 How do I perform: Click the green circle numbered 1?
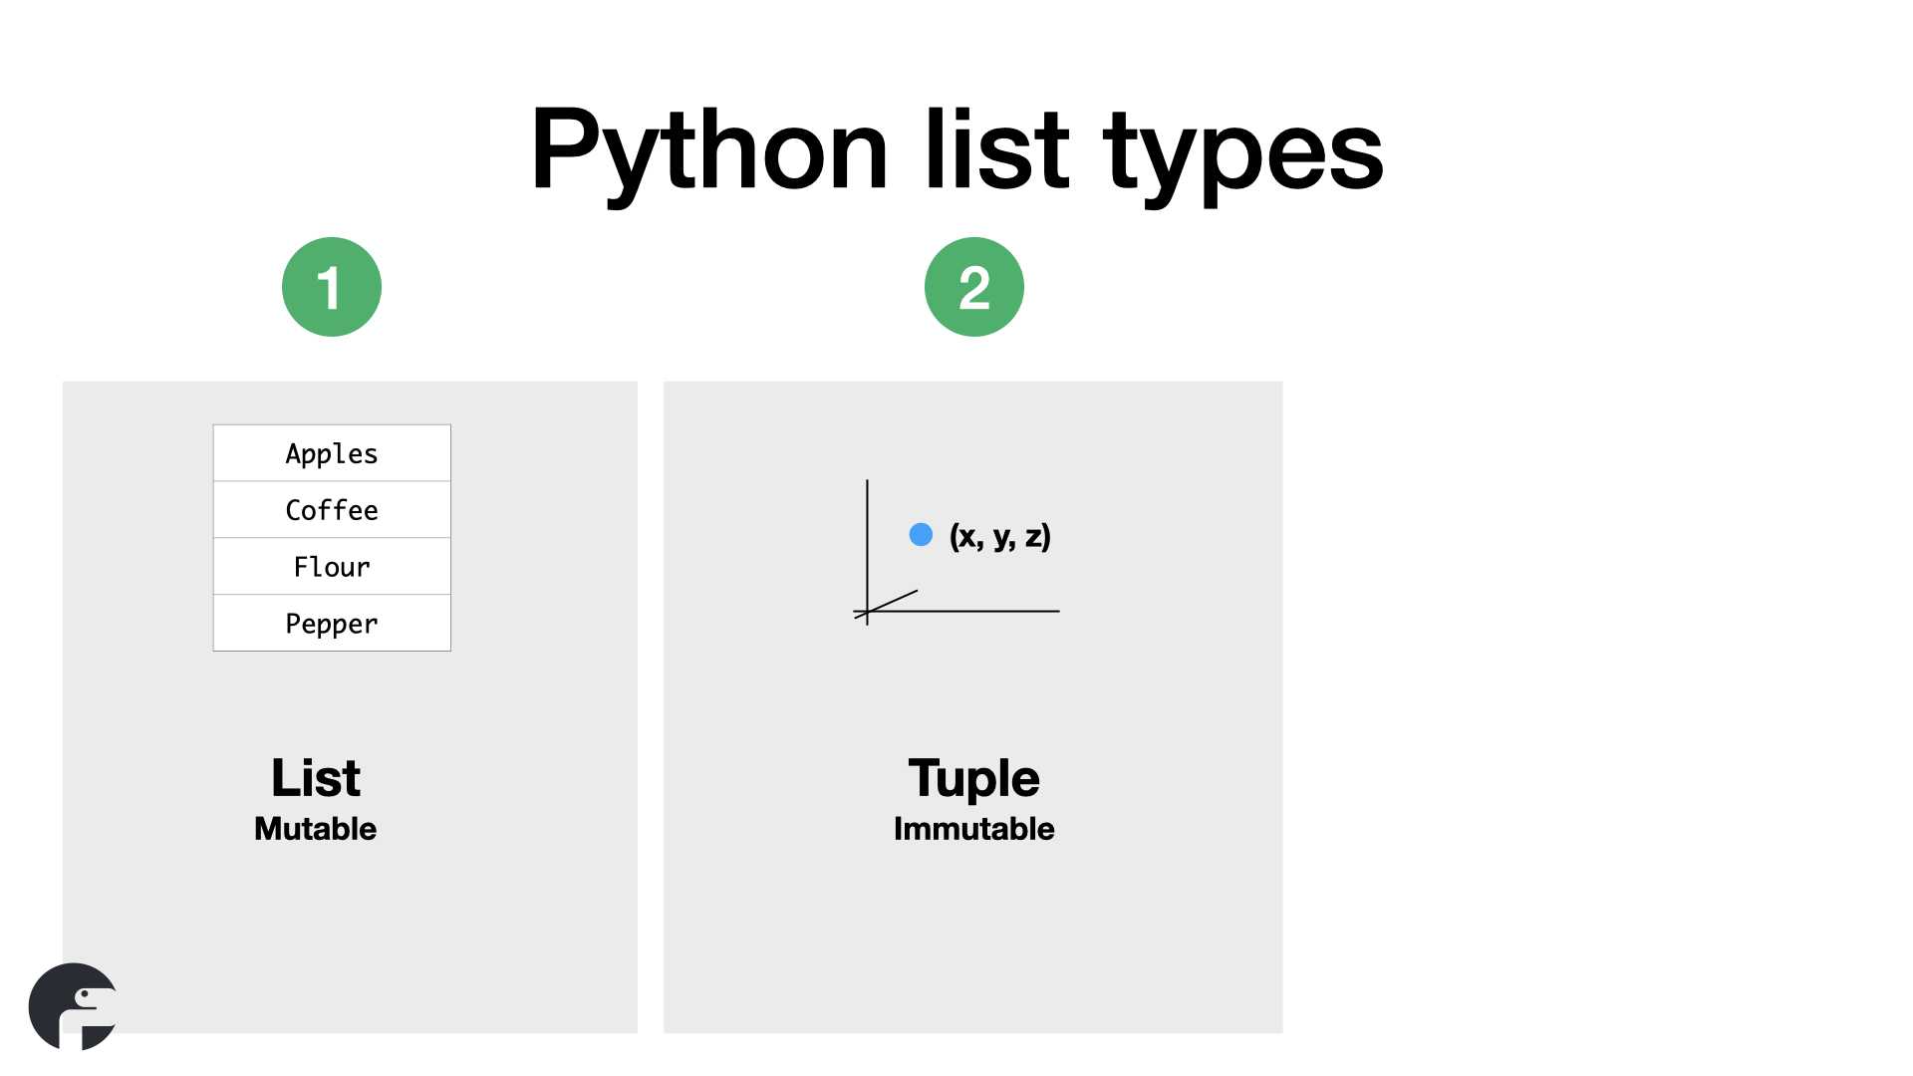332,287
